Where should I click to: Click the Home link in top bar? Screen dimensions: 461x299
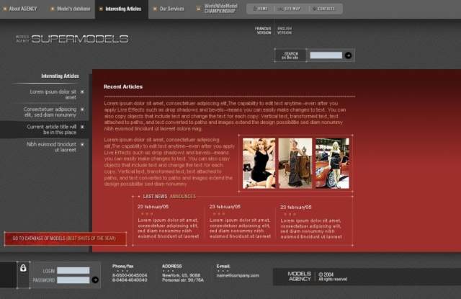[x=261, y=9]
